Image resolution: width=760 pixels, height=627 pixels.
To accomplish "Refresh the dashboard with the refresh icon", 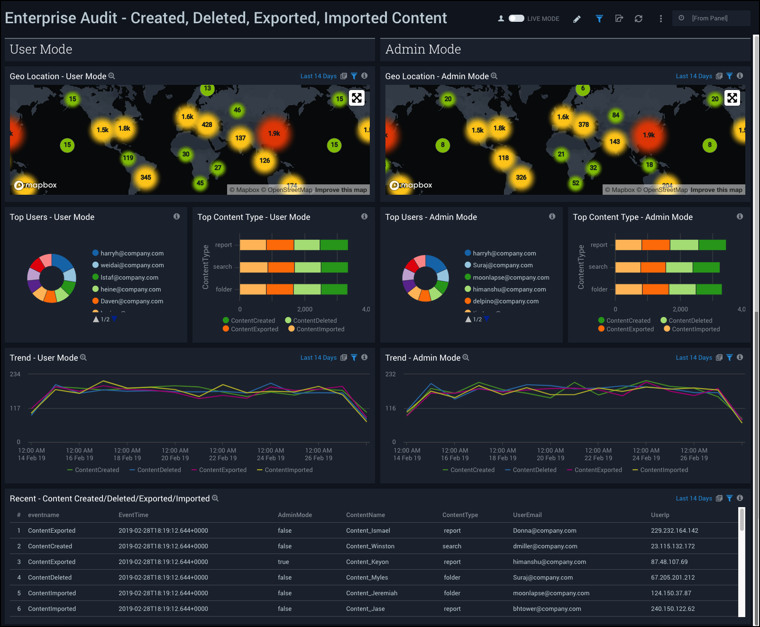I will [639, 18].
